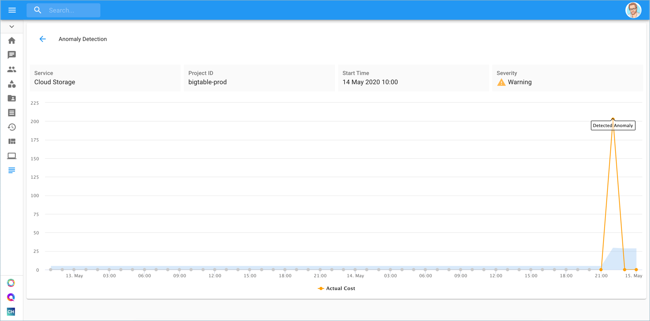Click the Detected Anomaly label
Viewport: 650px width, 321px height.
pos(613,125)
